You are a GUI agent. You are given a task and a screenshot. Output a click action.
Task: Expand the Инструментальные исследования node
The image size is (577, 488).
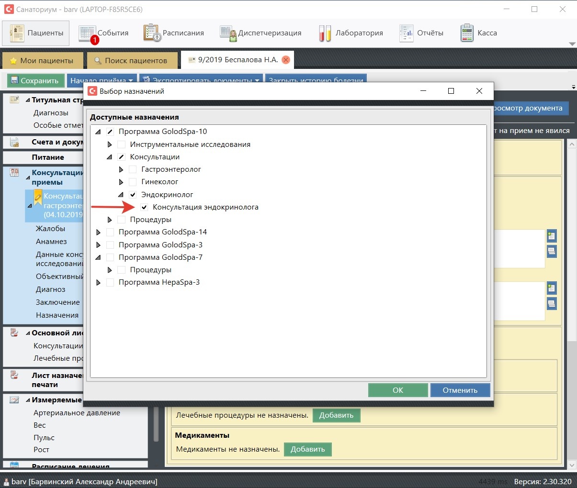[110, 144]
